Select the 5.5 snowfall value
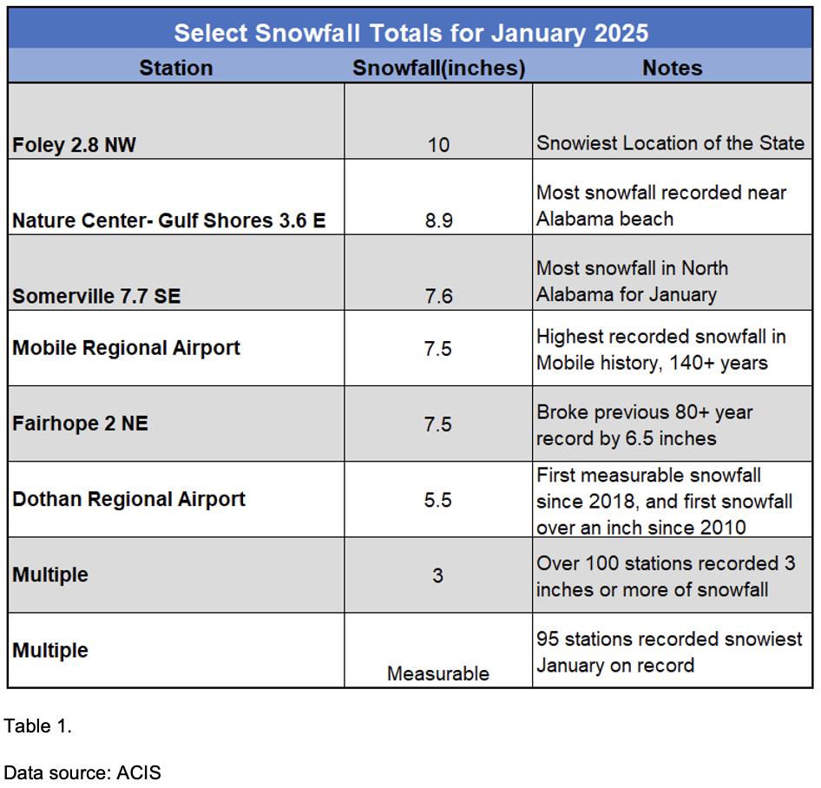This screenshot has width=821, height=788. pos(437,500)
